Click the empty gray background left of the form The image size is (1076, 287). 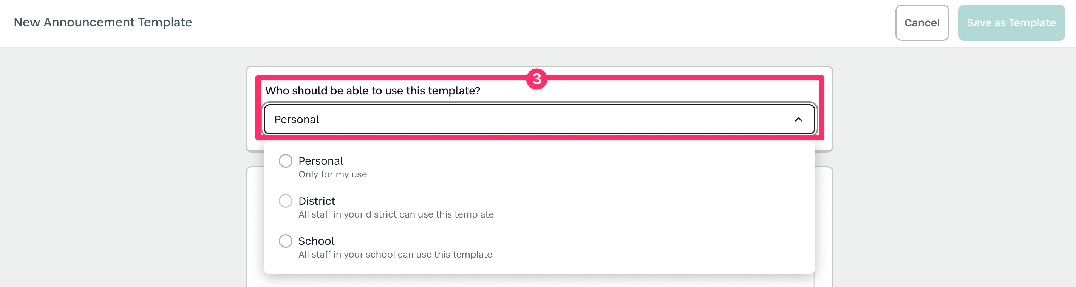[125, 167]
